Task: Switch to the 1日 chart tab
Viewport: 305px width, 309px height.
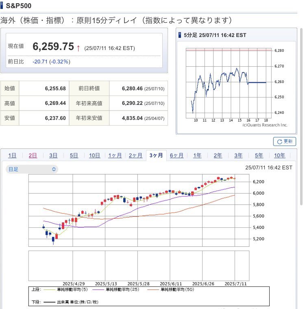Action: tap(12, 155)
